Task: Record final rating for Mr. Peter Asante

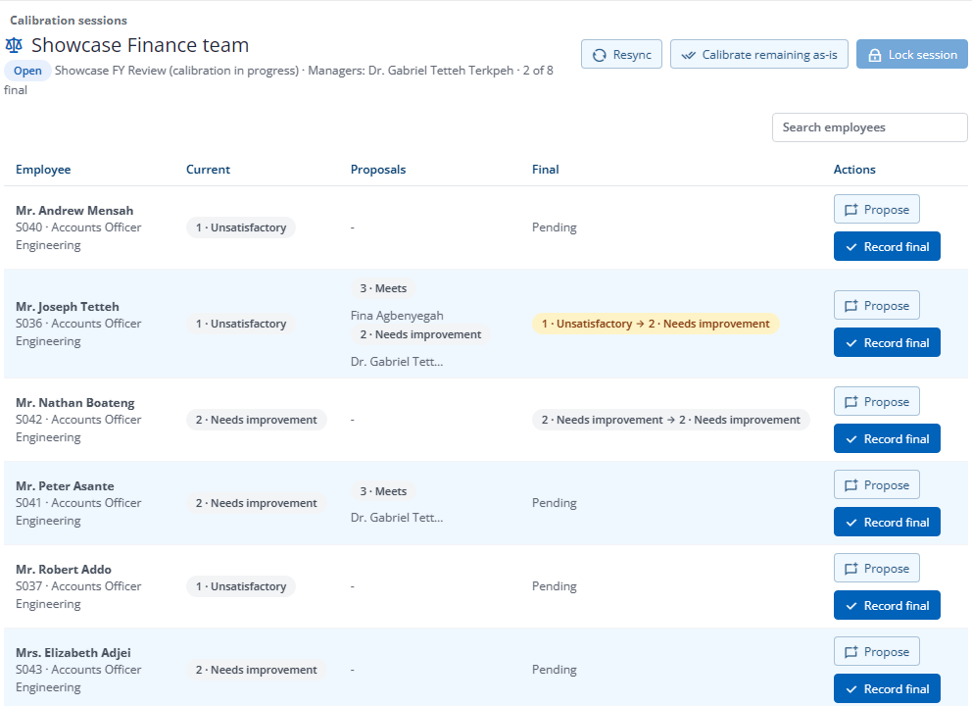Action: click(x=887, y=523)
